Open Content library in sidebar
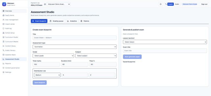 (x=14, y=46)
